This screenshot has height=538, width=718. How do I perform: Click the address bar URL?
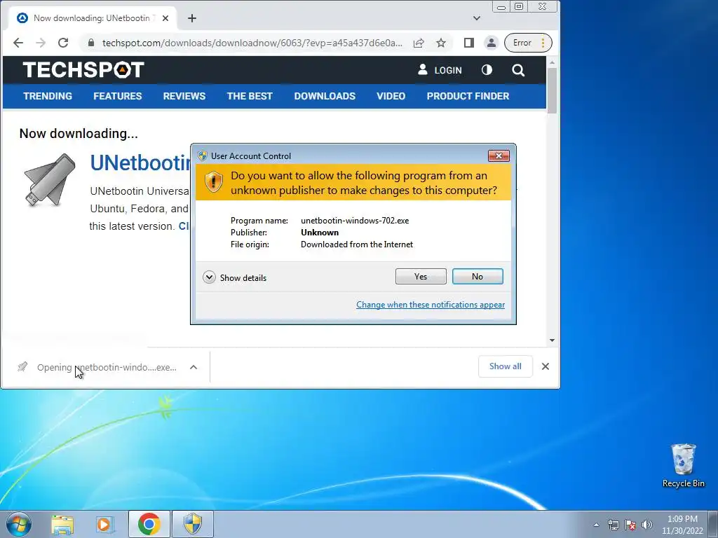(x=252, y=43)
